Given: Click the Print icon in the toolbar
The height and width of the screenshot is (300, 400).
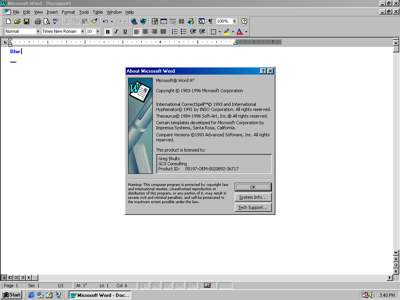Looking at the screenshot, I should click(37, 21).
